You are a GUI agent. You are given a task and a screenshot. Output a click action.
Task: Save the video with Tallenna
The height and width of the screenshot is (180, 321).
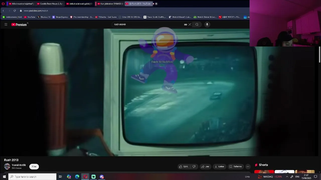coord(235,166)
